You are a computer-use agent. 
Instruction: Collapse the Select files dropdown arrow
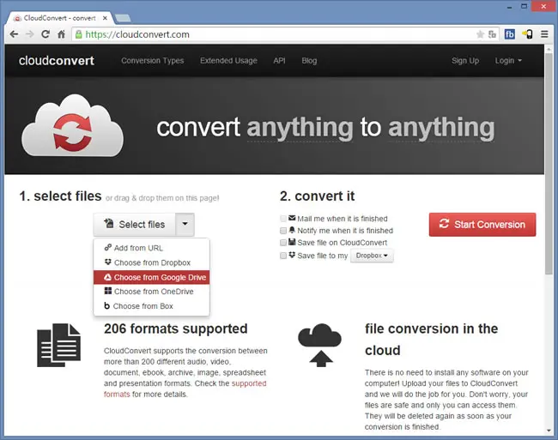(x=185, y=224)
